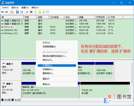The image size is (134, 106).
Task: Click the connect/rescan disk toolbar icon
Action: [x=27, y=12]
